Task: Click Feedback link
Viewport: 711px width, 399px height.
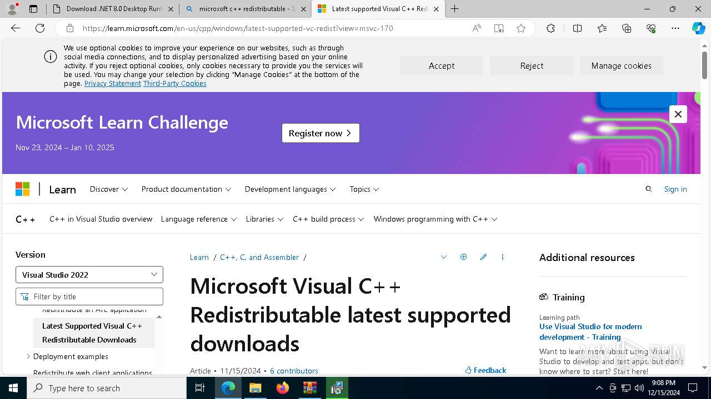Action: (485, 370)
